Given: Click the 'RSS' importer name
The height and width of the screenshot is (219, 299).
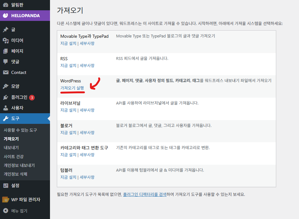Looking at the screenshot, I should pos(64,59).
